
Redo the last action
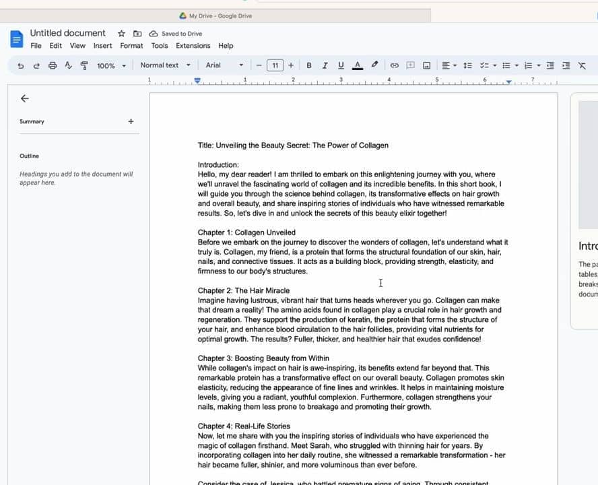click(x=36, y=65)
